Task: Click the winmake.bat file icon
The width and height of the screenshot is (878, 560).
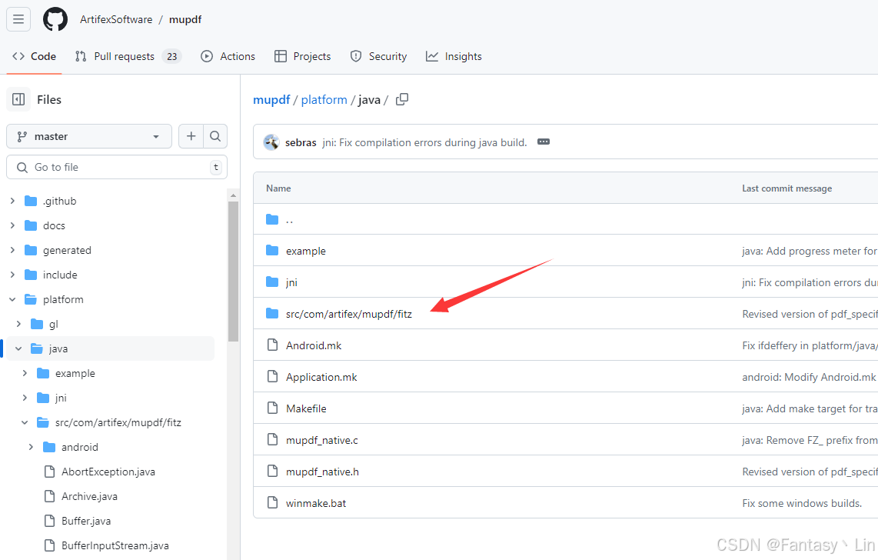Action: point(272,502)
